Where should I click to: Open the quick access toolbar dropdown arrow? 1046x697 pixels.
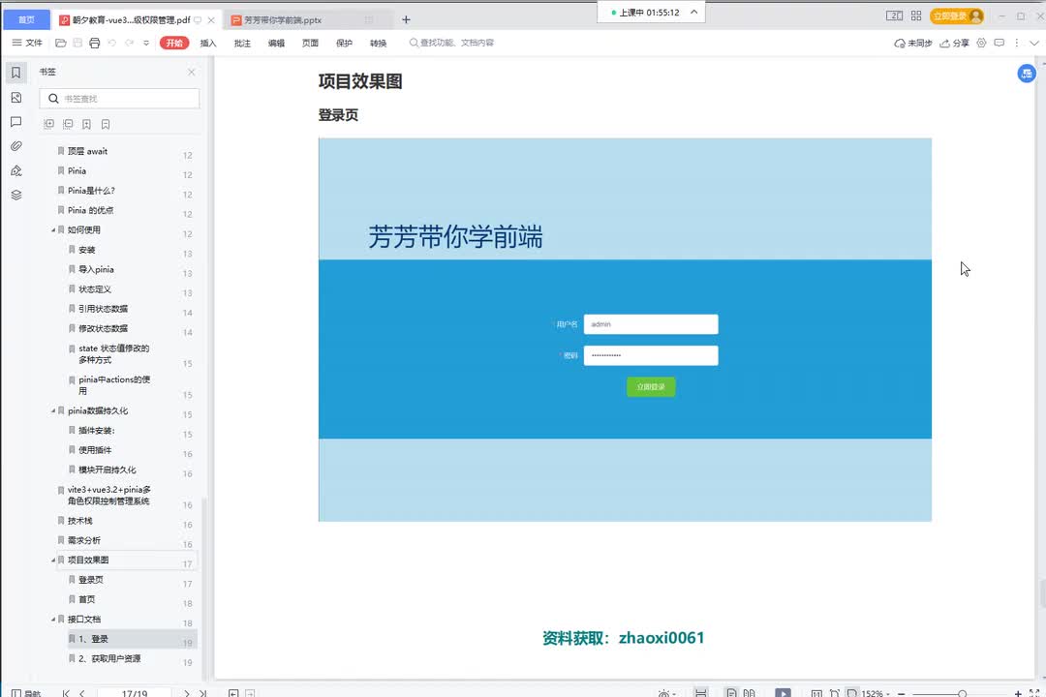tap(146, 43)
